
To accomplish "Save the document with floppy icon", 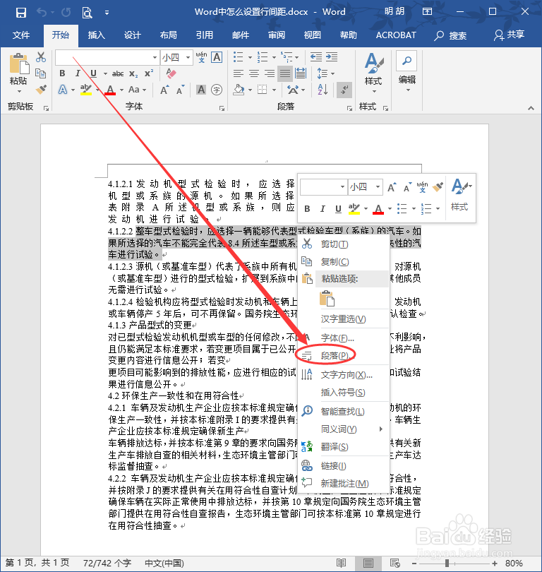I will (x=20, y=13).
